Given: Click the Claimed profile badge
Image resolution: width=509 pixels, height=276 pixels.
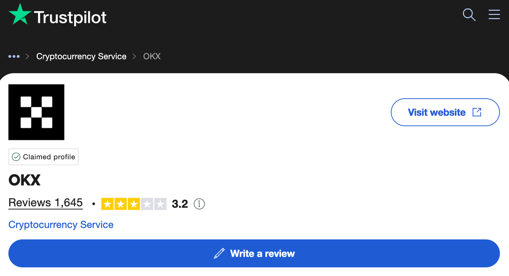Looking at the screenshot, I should pos(43,157).
